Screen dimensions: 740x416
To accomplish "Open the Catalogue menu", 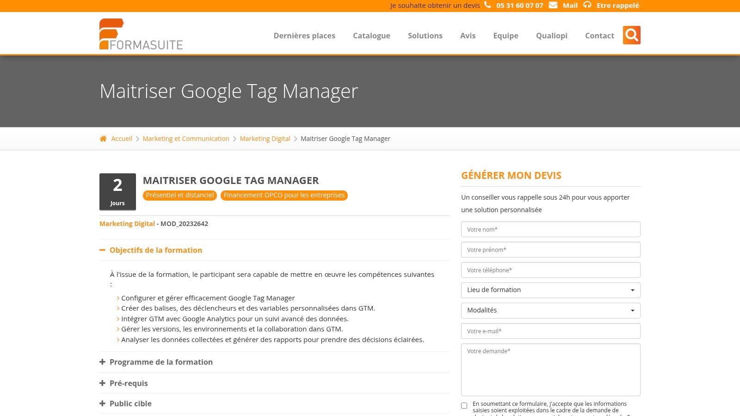I will pyautogui.click(x=371, y=36).
